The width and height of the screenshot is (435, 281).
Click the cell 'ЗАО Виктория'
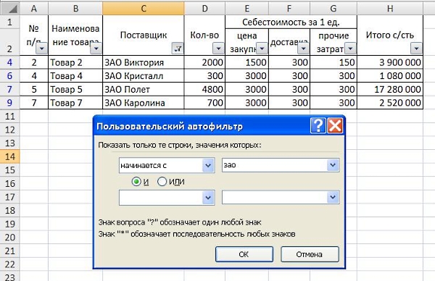(x=143, y=62)
